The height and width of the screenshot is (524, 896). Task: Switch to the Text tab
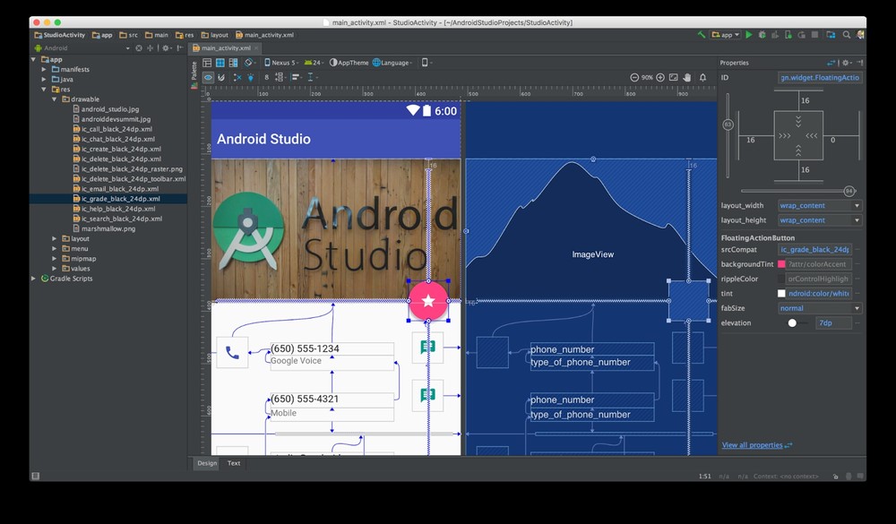(233, 463)
